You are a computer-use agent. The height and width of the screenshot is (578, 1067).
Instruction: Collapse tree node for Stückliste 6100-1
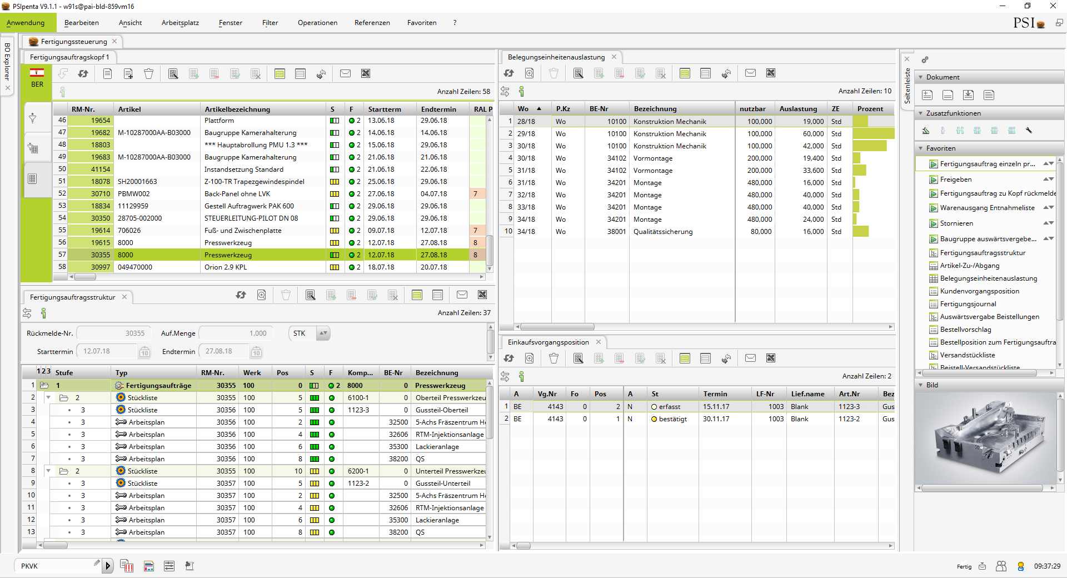[48, 397]
